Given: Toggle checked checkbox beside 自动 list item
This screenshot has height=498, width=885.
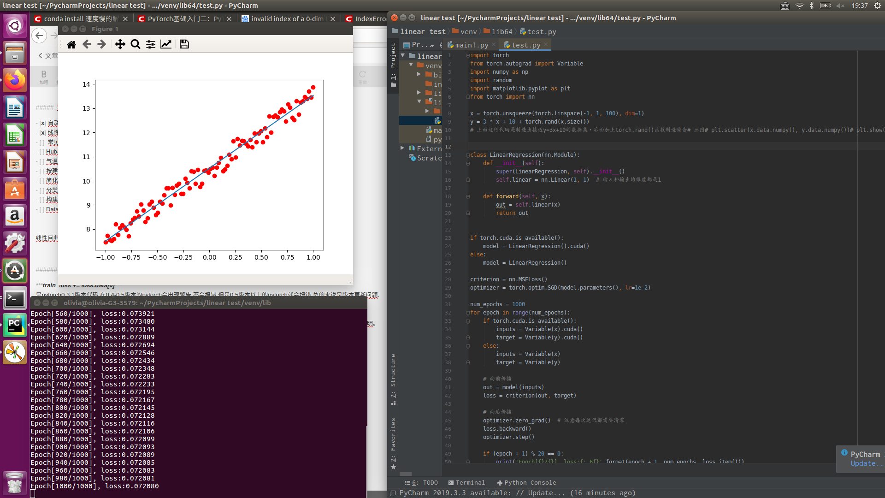Looking at the screenshot, I should click(x=42, y=124).
